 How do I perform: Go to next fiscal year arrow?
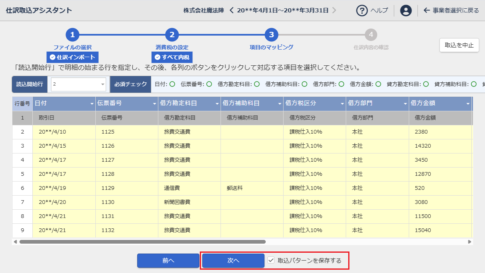(x=334, y=10)
